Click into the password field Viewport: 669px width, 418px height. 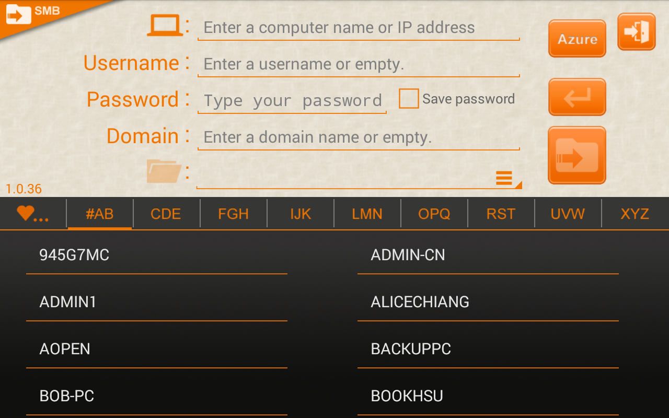[x=292, y=100]
